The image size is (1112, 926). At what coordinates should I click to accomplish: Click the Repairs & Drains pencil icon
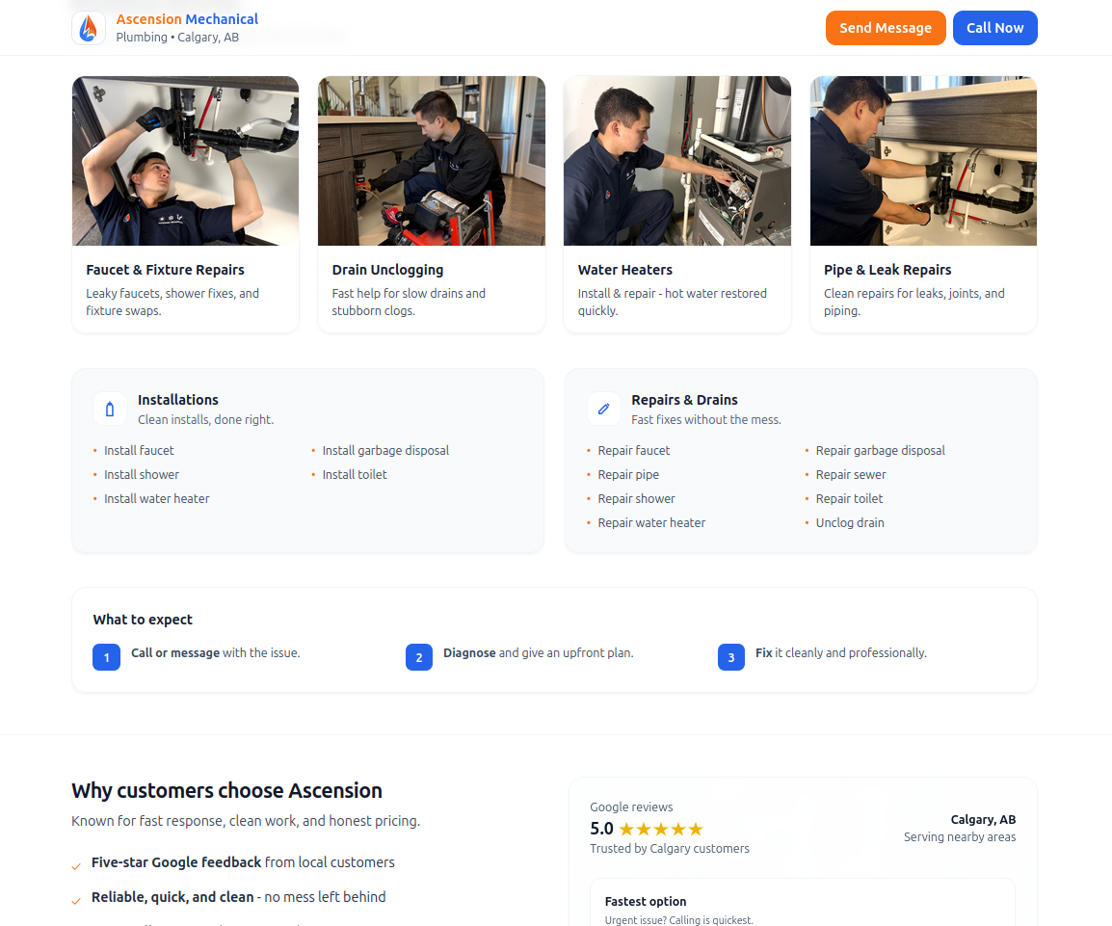coord(604,409)
